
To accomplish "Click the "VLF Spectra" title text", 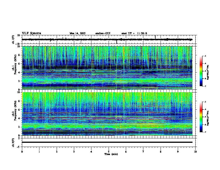I will pos(31,33).
